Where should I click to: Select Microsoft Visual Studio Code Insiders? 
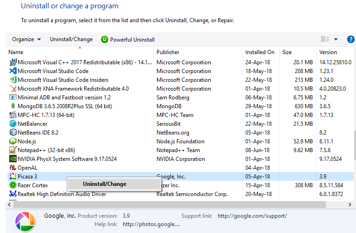point(63,80)
